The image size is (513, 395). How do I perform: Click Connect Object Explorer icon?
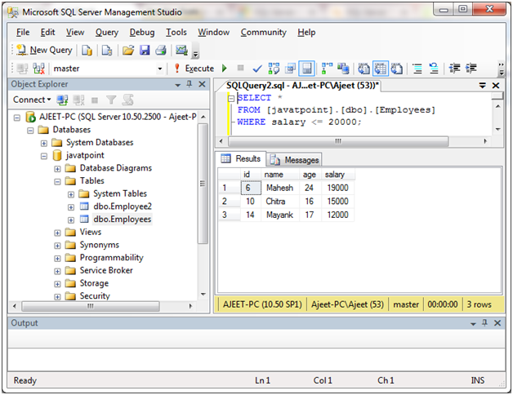pos(62,100)
